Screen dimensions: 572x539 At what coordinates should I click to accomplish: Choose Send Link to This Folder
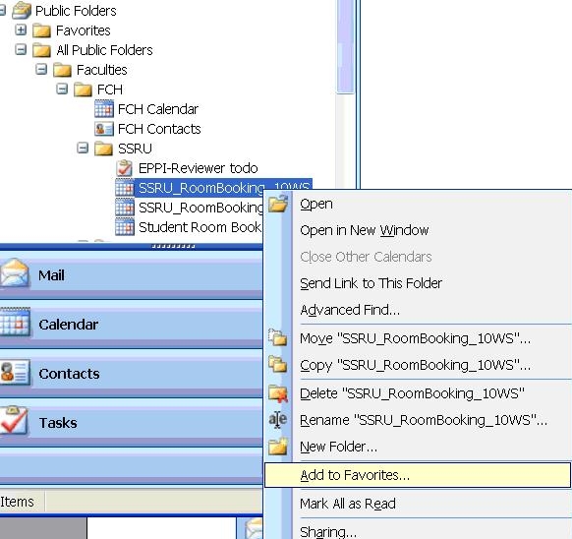click(x=371, y=283)
